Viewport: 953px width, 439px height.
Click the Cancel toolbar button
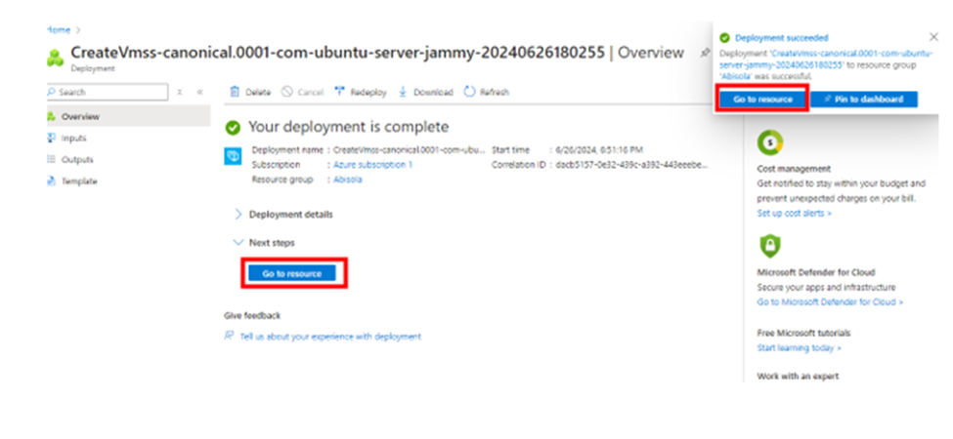click(x=302, y=92)
